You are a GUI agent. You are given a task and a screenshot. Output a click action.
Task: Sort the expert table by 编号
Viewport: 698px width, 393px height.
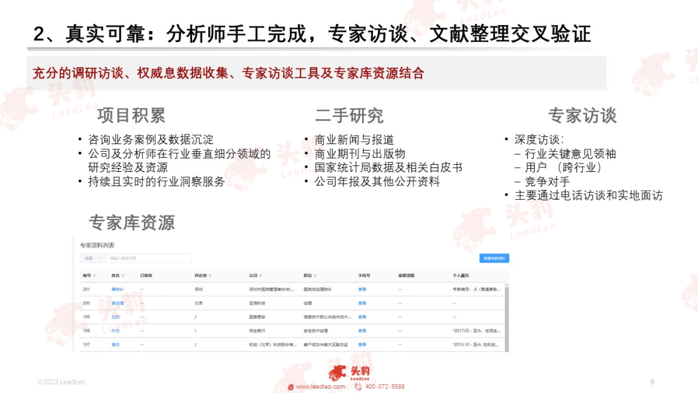(x=94, y=275)
